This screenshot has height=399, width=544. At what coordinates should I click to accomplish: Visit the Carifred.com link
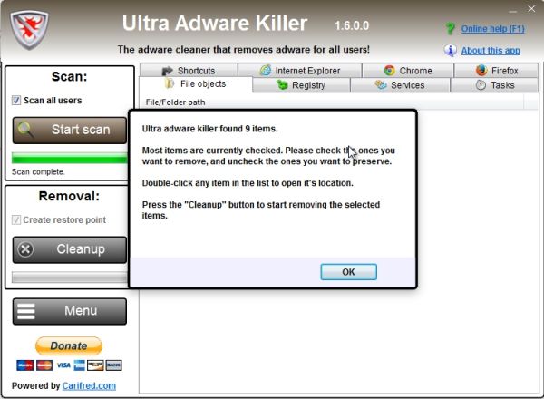tap(89, 385)
